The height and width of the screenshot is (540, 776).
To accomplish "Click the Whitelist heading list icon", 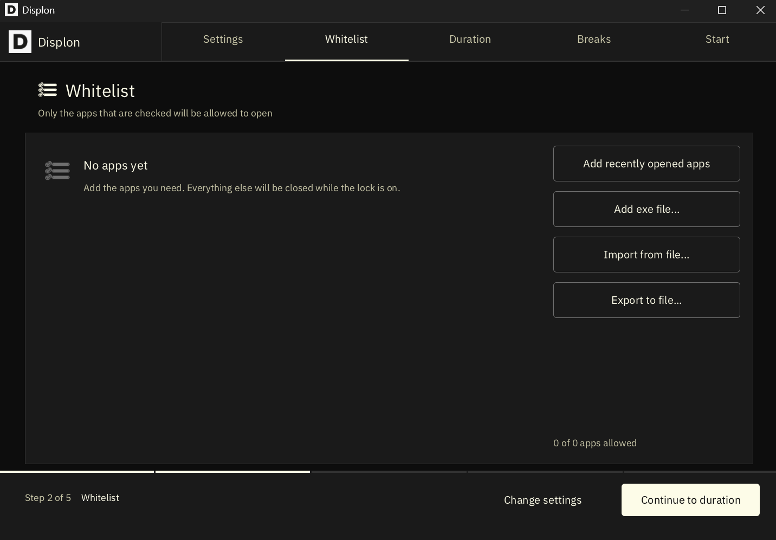I will pyautogui.click(x=48, y=90).
